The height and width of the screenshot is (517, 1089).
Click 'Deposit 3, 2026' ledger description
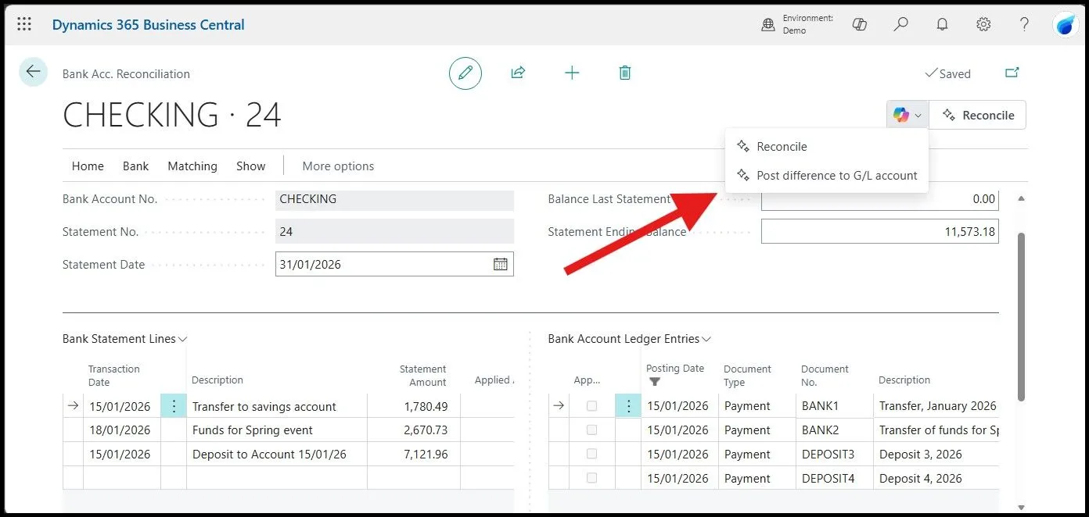tap(920, 455)
